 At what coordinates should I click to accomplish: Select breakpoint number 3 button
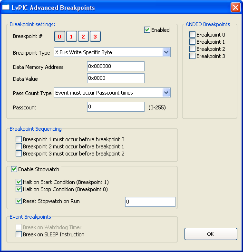click(95, 37)
